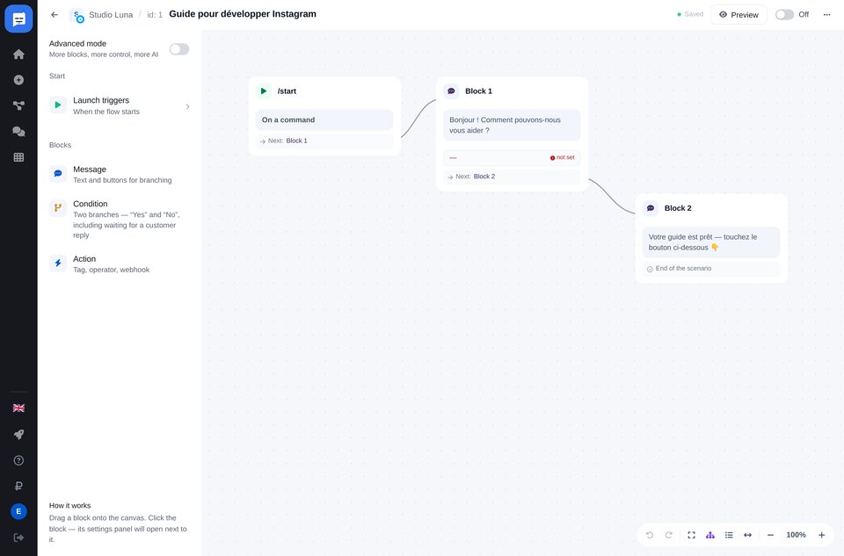
Task: Click the Preview button
Action: tap(738, 15)
